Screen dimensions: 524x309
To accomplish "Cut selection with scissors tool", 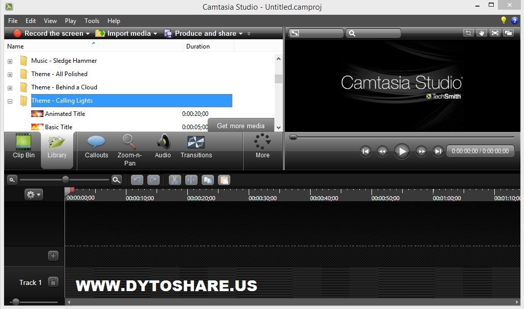I will tap(175, 180).
